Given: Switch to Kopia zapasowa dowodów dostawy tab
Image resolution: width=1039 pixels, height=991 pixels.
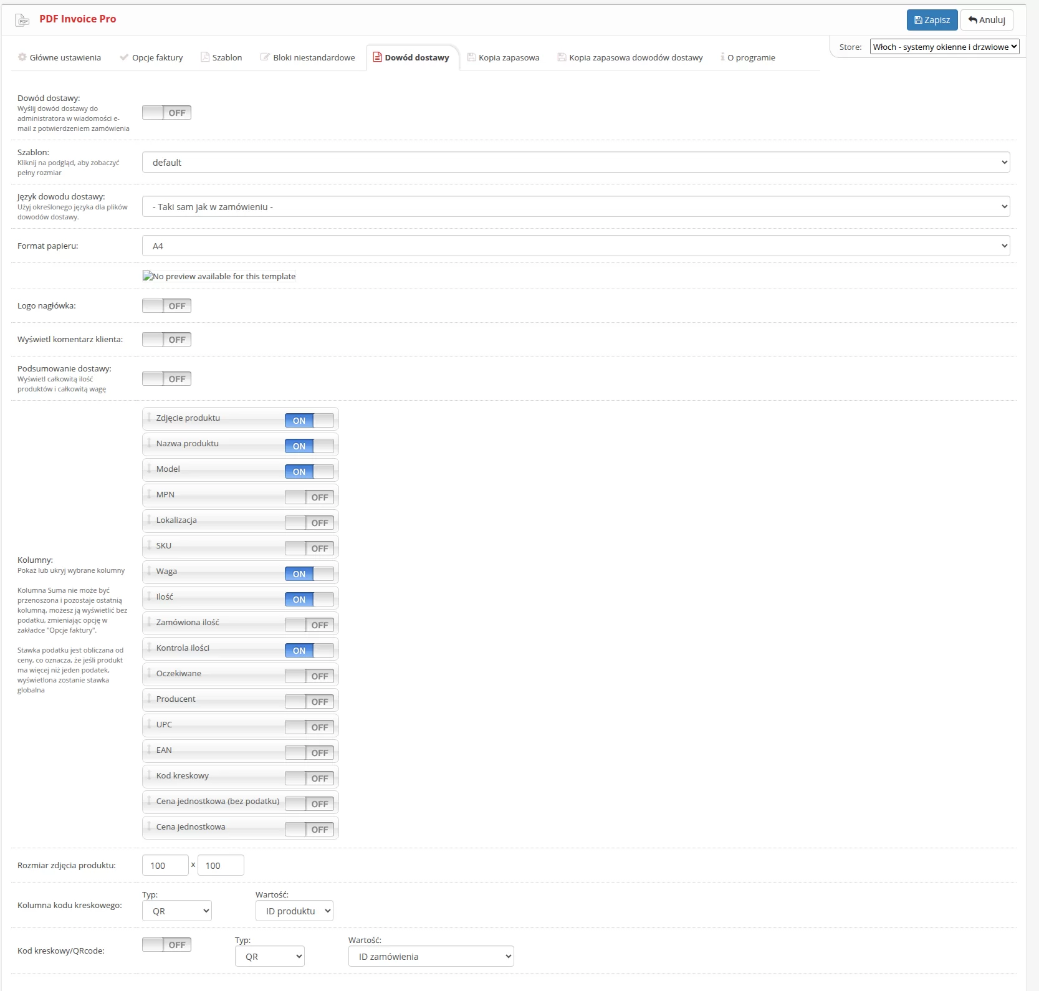Looking at the screenshot, I should pyautogui.click(x=635, y=57).
